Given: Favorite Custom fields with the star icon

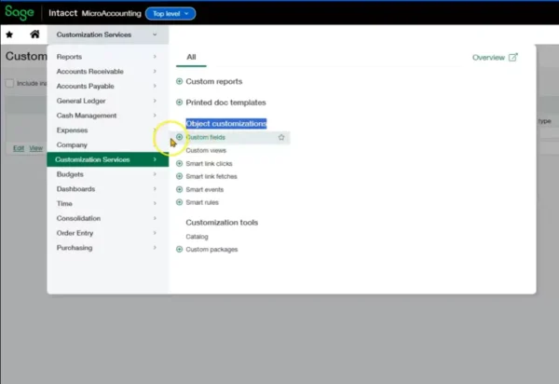Looking at the screenshot, I should coord(281,137).
